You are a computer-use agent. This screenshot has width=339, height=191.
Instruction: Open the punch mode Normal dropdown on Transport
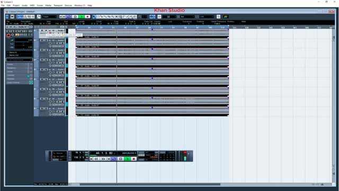tap(59, 153)
